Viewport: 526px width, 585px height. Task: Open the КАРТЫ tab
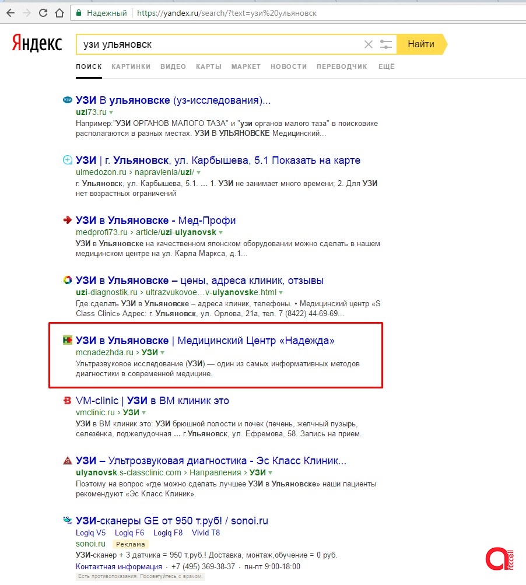coord(209,66)
